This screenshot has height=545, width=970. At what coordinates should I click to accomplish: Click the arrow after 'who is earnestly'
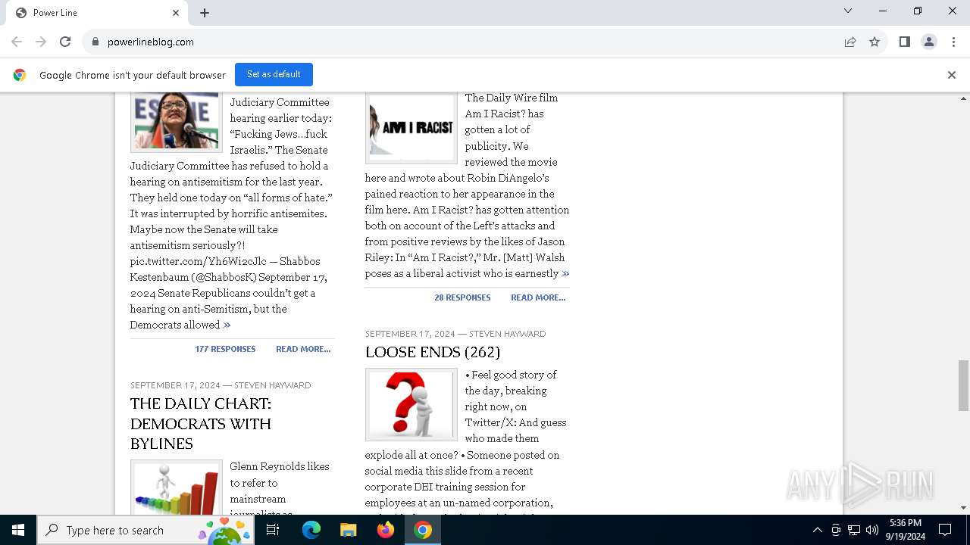(565, 274)
